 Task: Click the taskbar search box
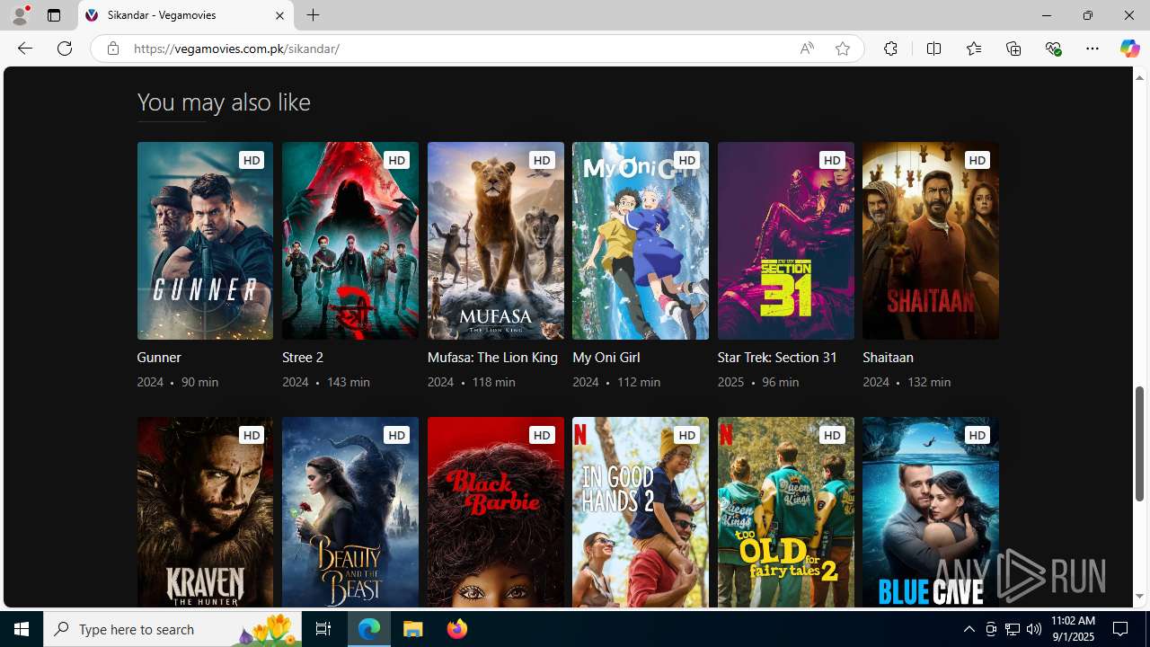[x=172, y=629]
